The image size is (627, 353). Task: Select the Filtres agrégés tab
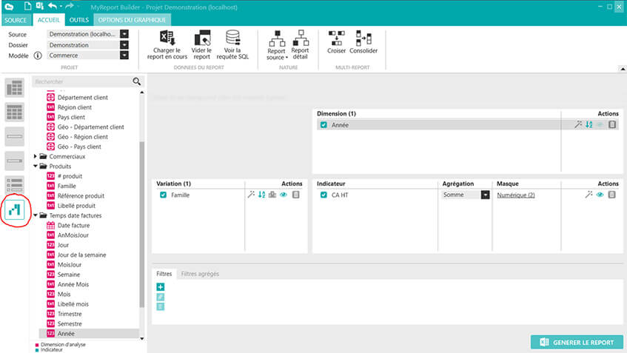200,274
